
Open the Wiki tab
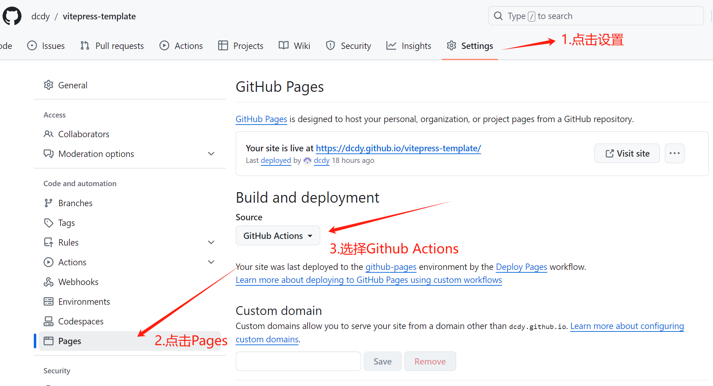(294, 46)
